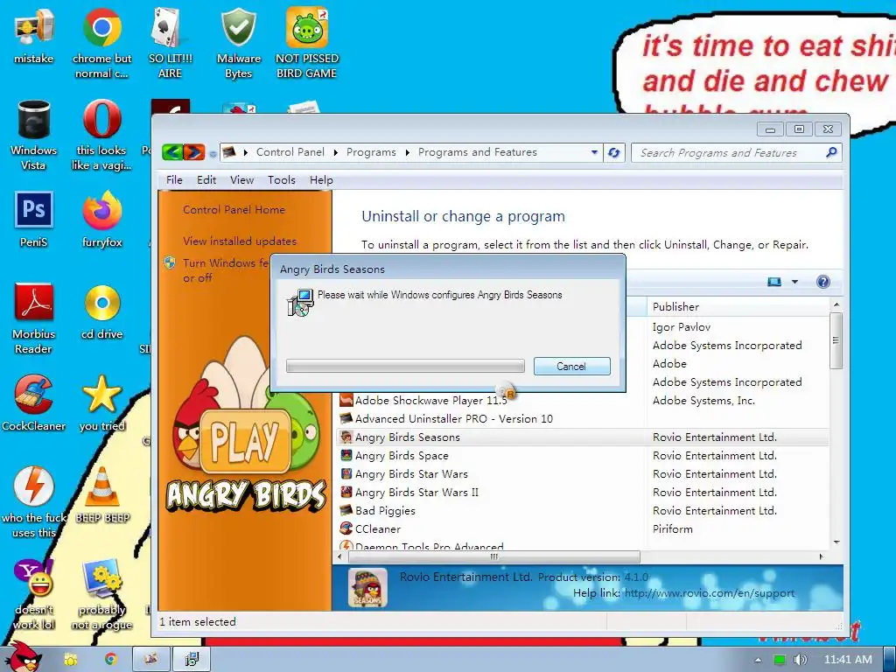Image resolution: width=896 pixels, height=672 pixels.
Task: Click the refresh button next to address bar
Action: (x=614, y=152)
